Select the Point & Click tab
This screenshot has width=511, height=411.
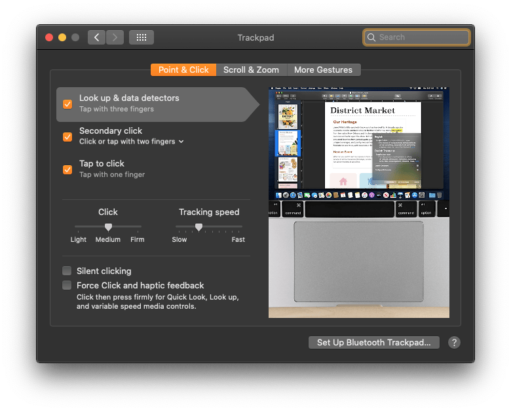tap(183, 69)
